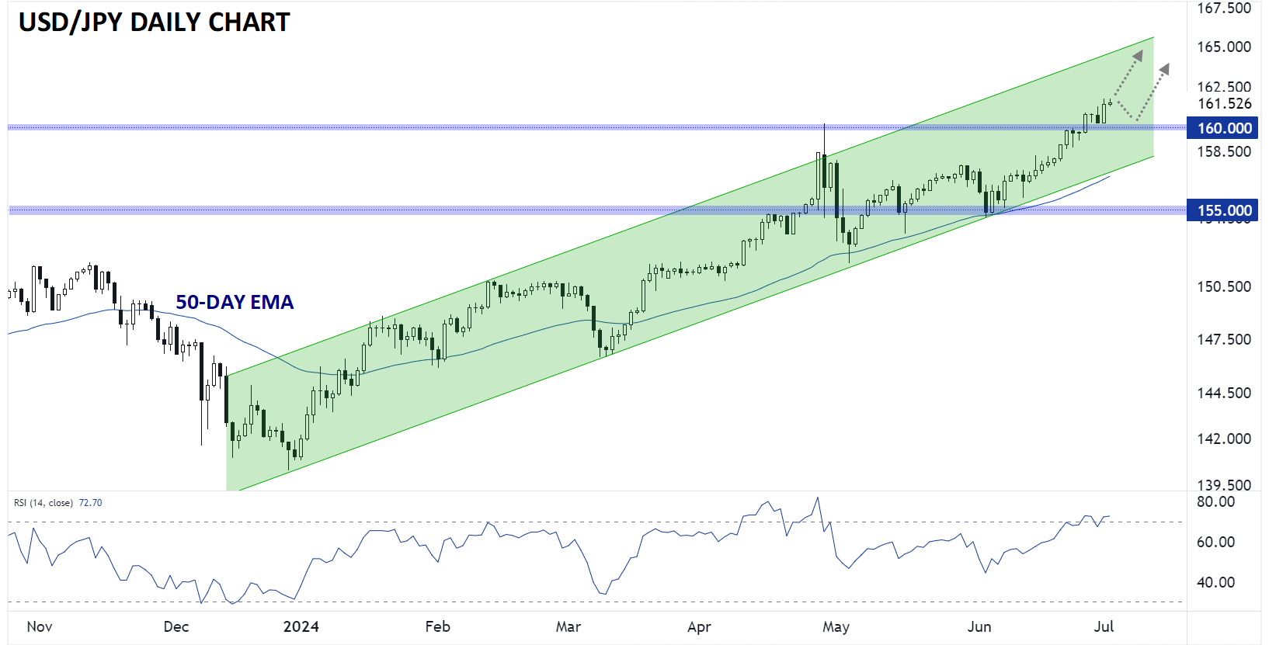This screenshot has height=645, width=1269.
Task: Select the 160.000 price level tag
Action: (1224, 128)
